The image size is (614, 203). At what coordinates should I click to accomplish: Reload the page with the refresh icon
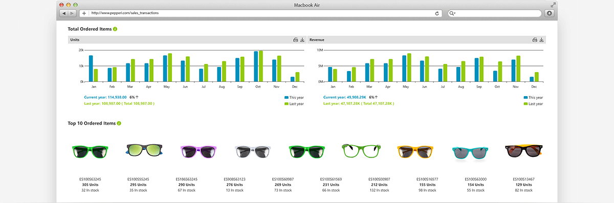[x=437, y=13]
